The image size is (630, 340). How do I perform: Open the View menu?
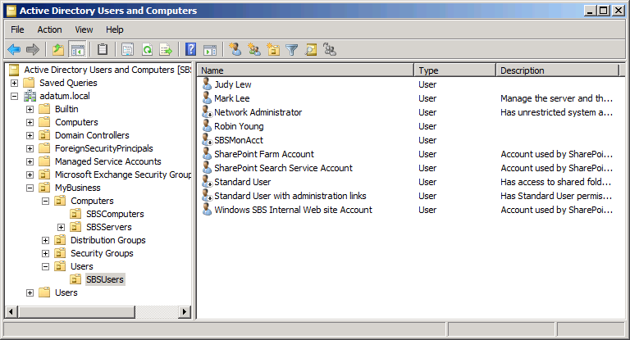pyautogui.click(x=84, y=29)
